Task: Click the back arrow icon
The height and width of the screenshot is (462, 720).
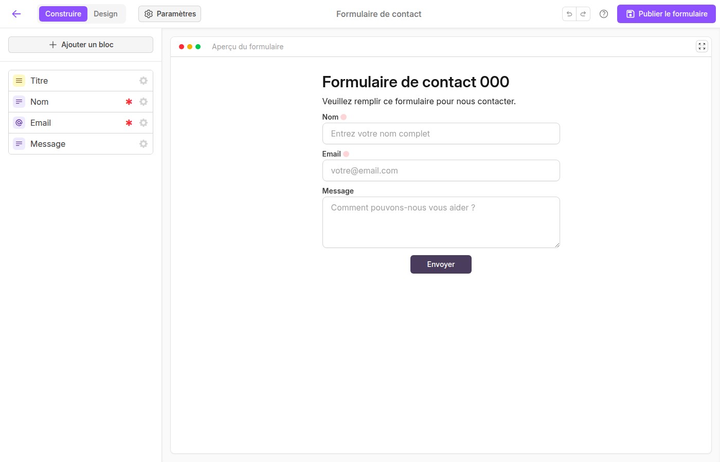Action: (16, 14)
